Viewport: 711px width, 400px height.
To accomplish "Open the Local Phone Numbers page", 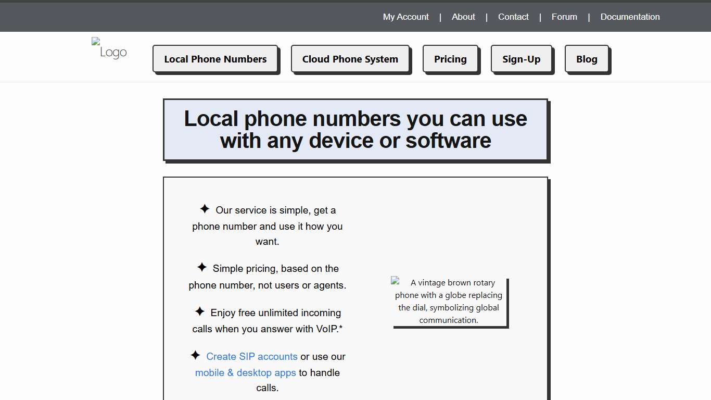I will pyautogui.click(x=215, y=59).
